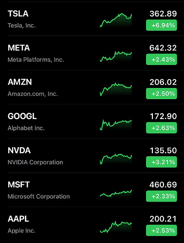184x243 pixels.
Task: Toggle the TSLA +6.94% change badge
Action: [162, 25]
